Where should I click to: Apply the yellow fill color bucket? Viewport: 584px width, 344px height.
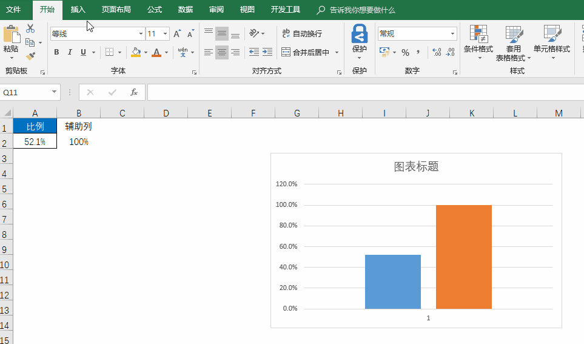(x=136, y=52)
